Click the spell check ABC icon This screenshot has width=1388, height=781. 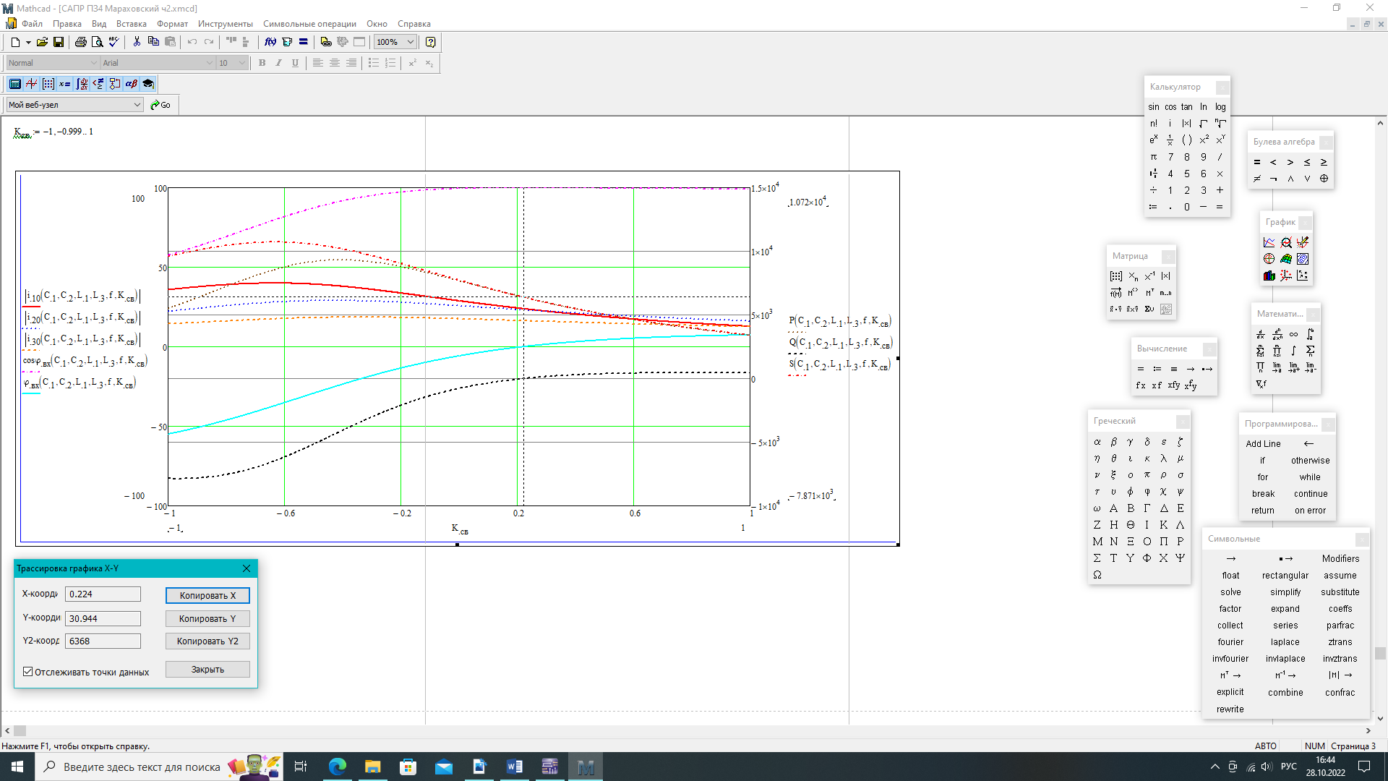click(113, 42)
